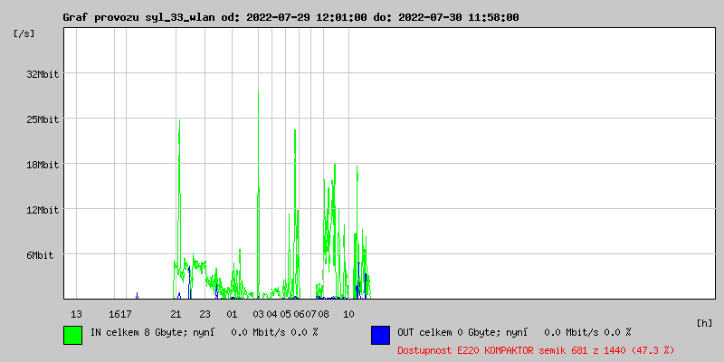Click the end date '2022-07-30 11:58:00' in the title
Image resolution: width=724 pixels, height=362 pixels.
coord(467,17)
